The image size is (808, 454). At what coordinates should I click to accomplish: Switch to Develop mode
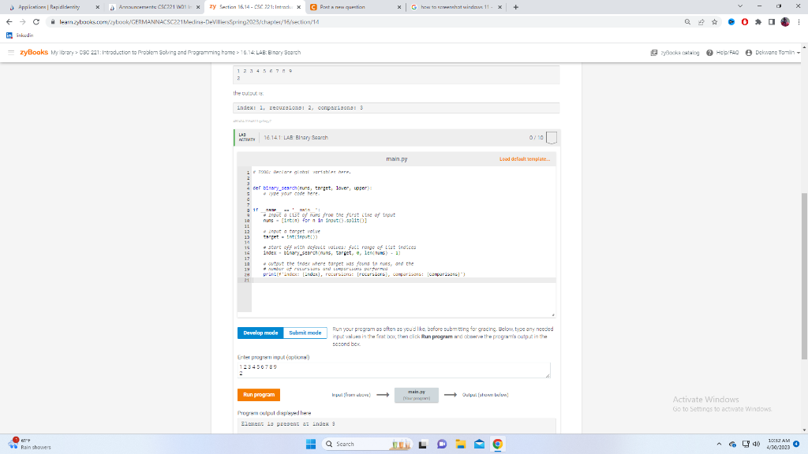point(260,333)
